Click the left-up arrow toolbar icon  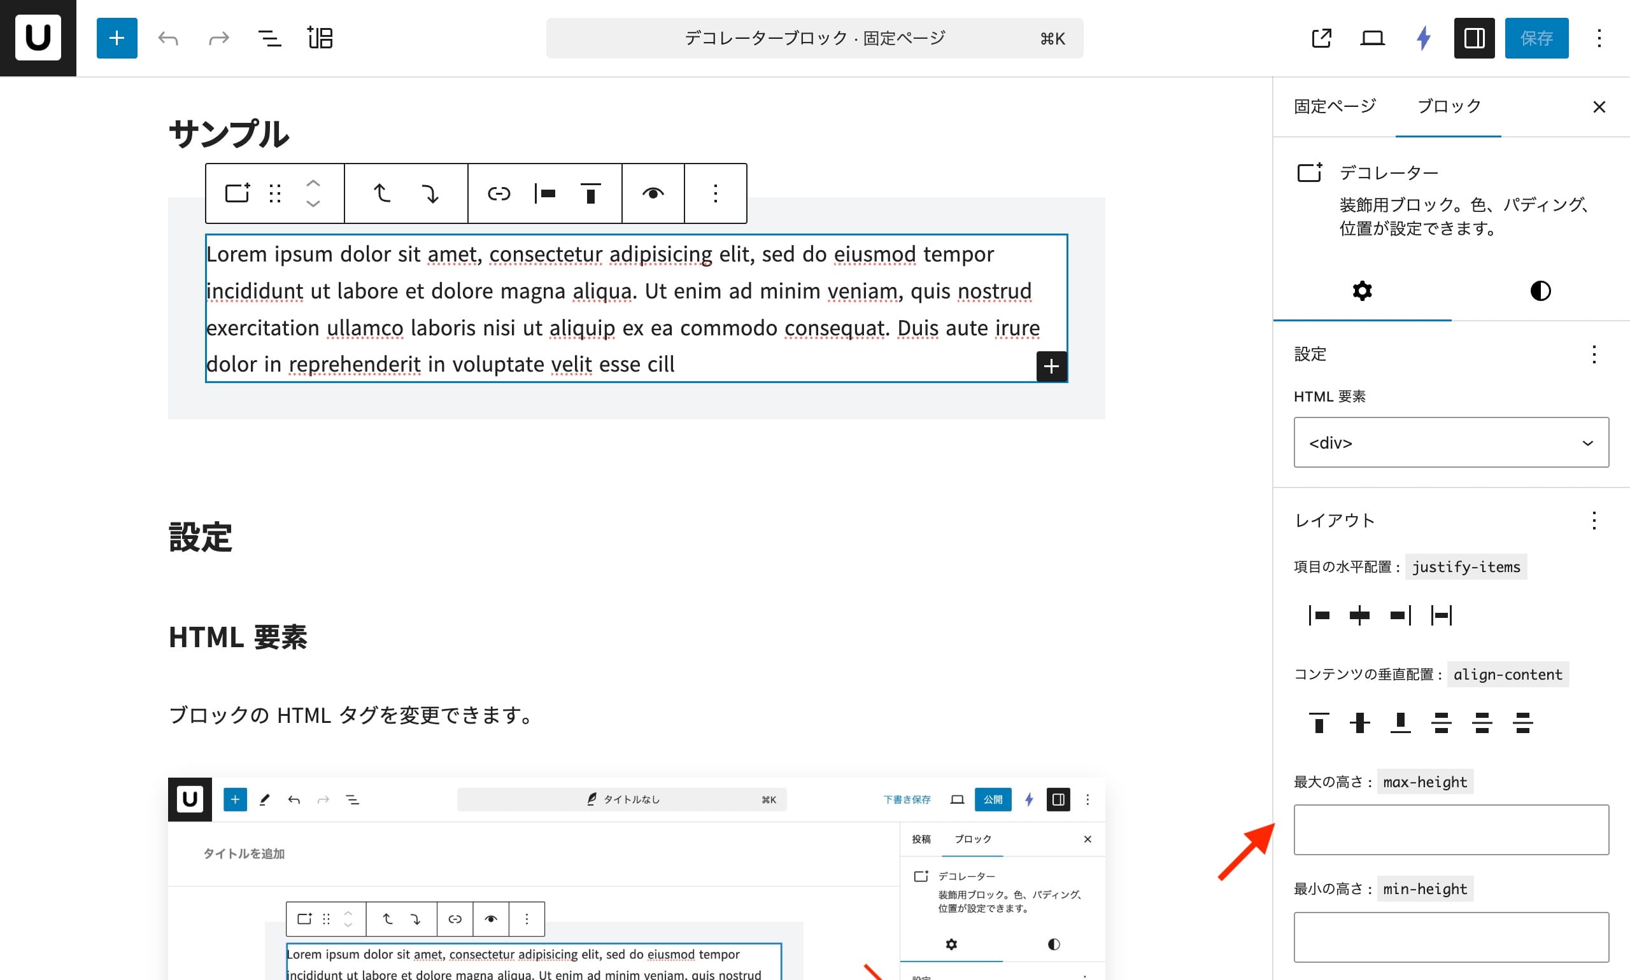click(382, 193)
